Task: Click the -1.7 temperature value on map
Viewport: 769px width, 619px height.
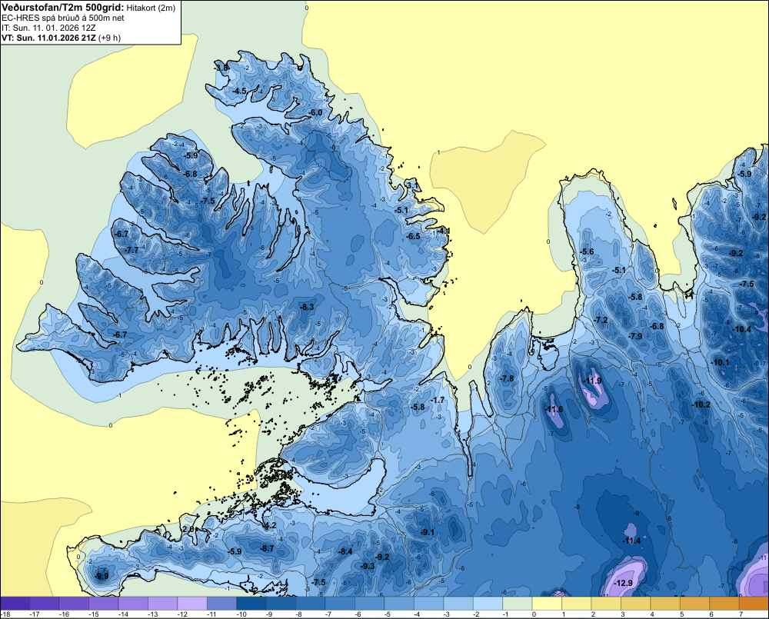Action: [x=438, y=401]
